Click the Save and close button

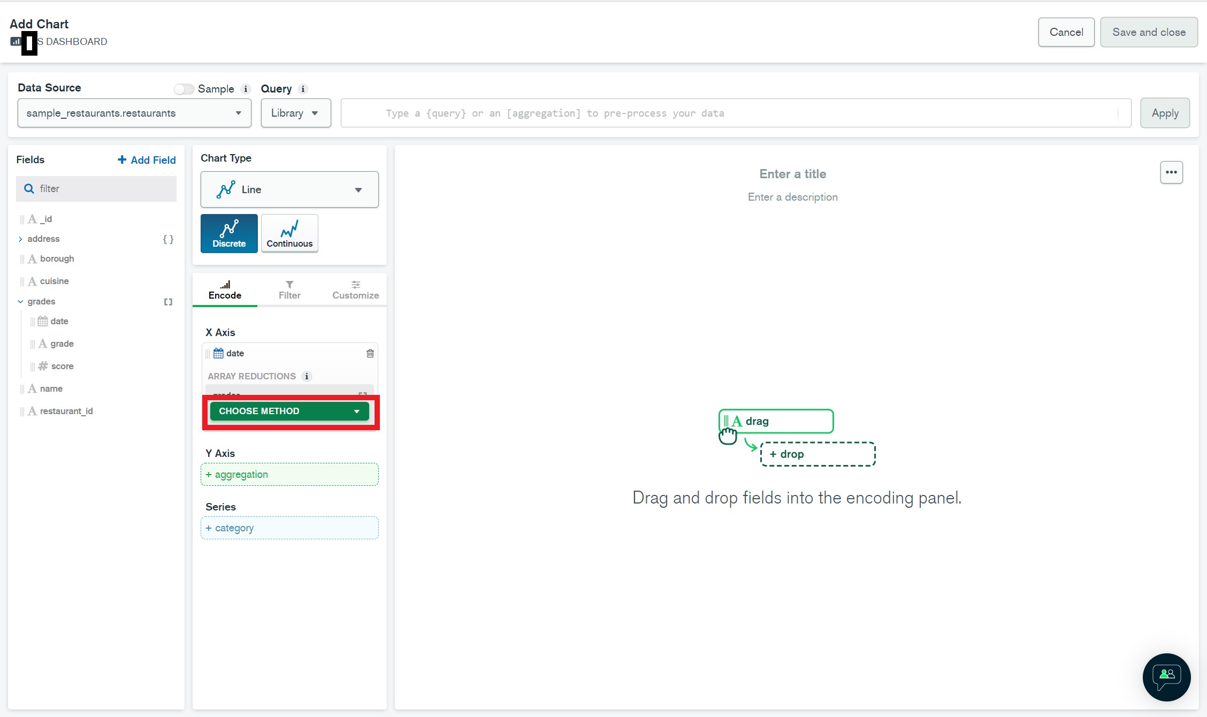[x=1149, y=32]
